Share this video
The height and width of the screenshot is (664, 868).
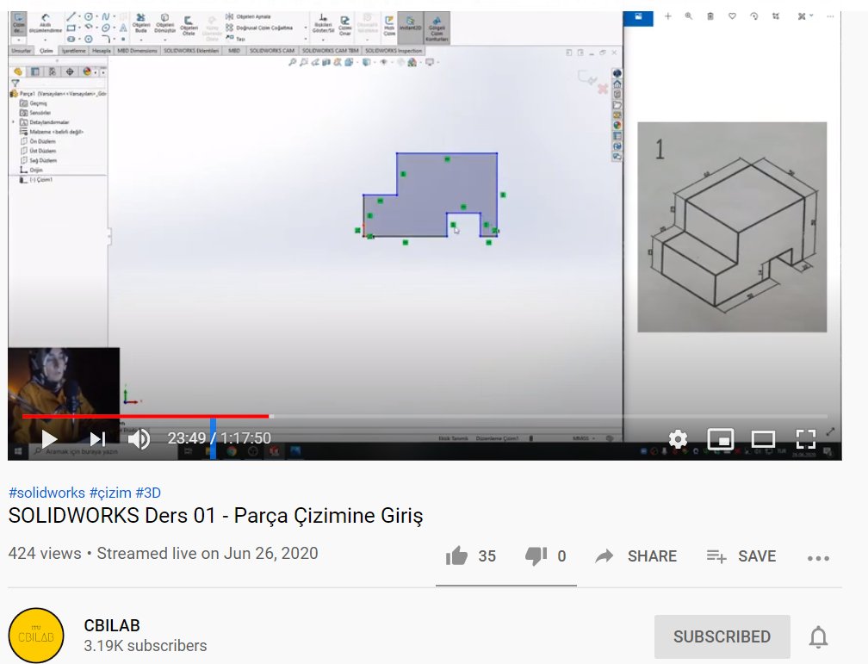636,556
